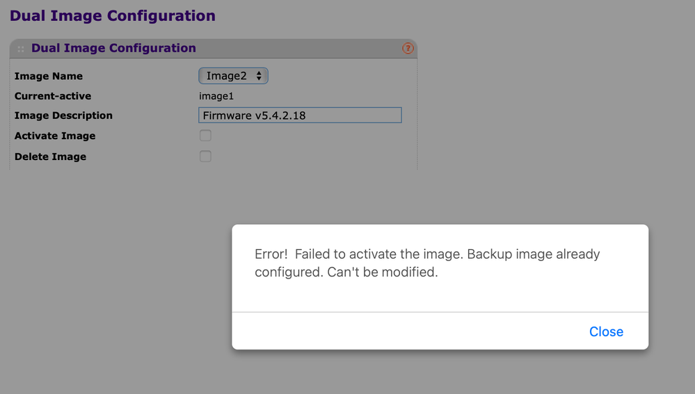
Task: Click the Delete Image label
Action: click(x=51, y=157)
